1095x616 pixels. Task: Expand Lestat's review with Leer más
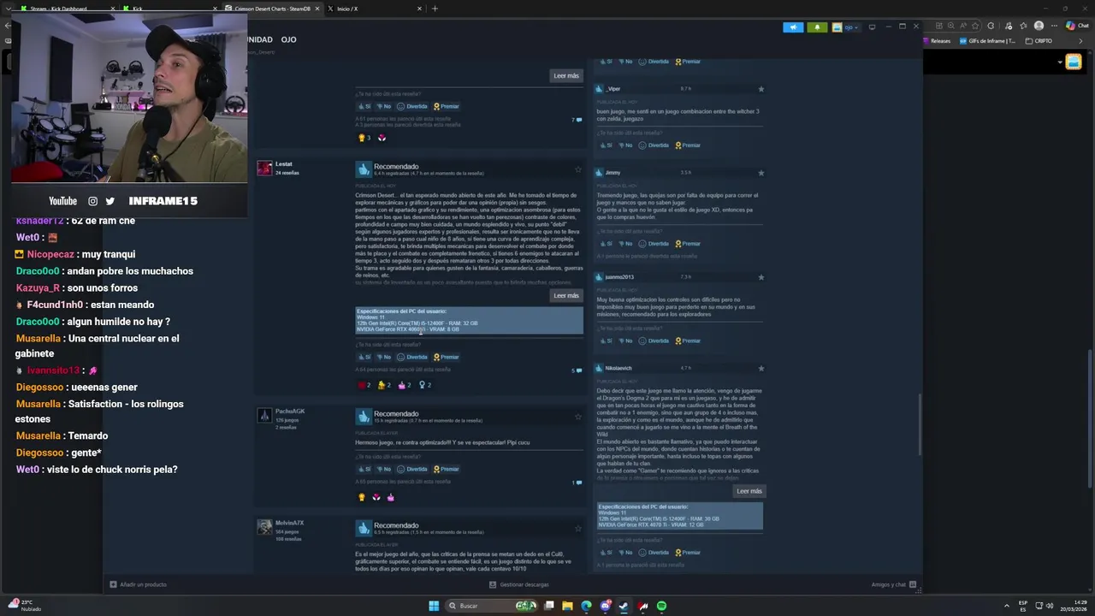pyautogui.click(x=565, y=295)
